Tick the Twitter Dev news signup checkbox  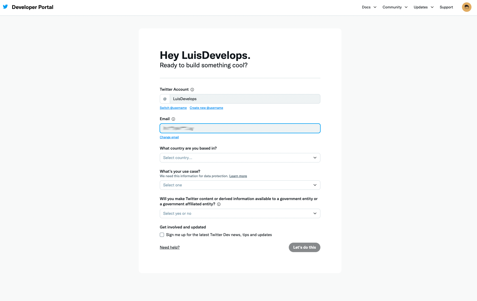162,235
